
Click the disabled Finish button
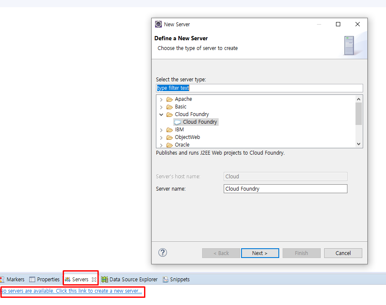tap(302, 253)
